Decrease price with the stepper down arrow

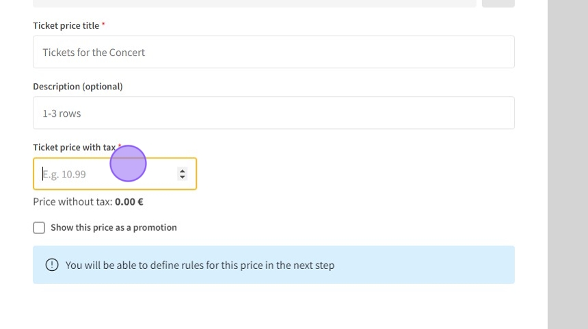(182, 177)
